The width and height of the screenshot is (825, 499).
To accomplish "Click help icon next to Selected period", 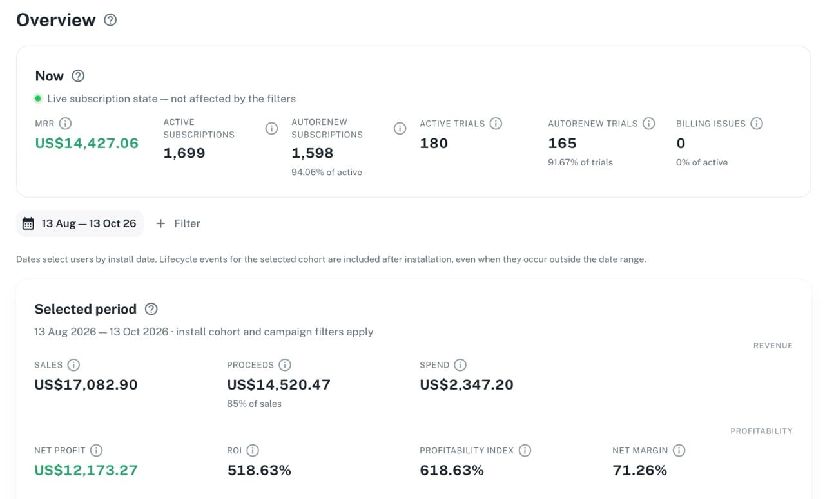I will 151,309.
